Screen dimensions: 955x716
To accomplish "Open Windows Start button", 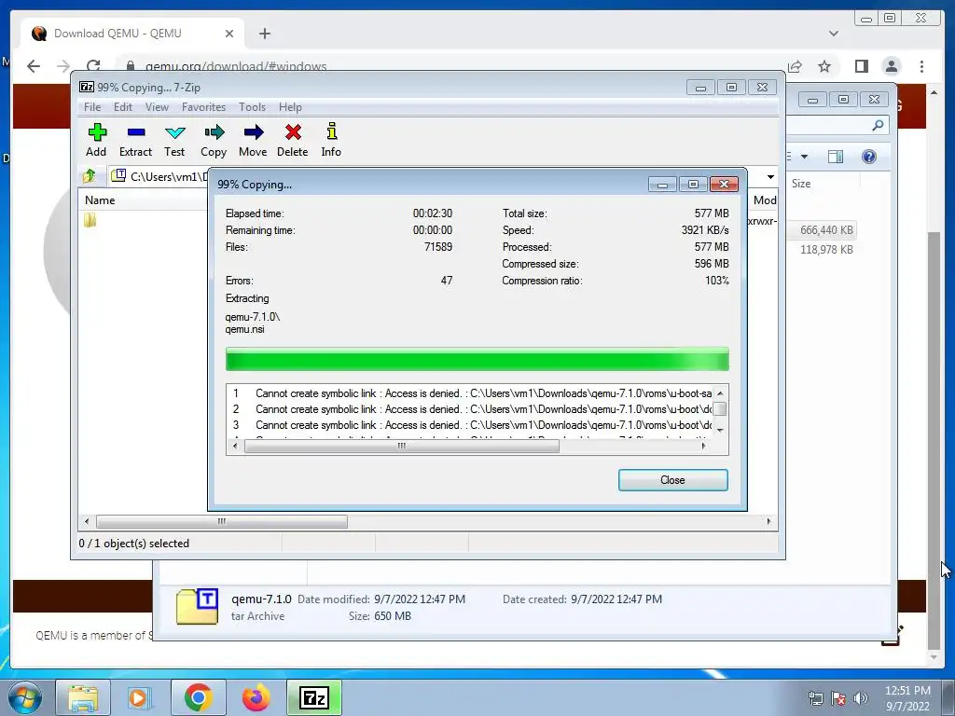I will (24, 697).
